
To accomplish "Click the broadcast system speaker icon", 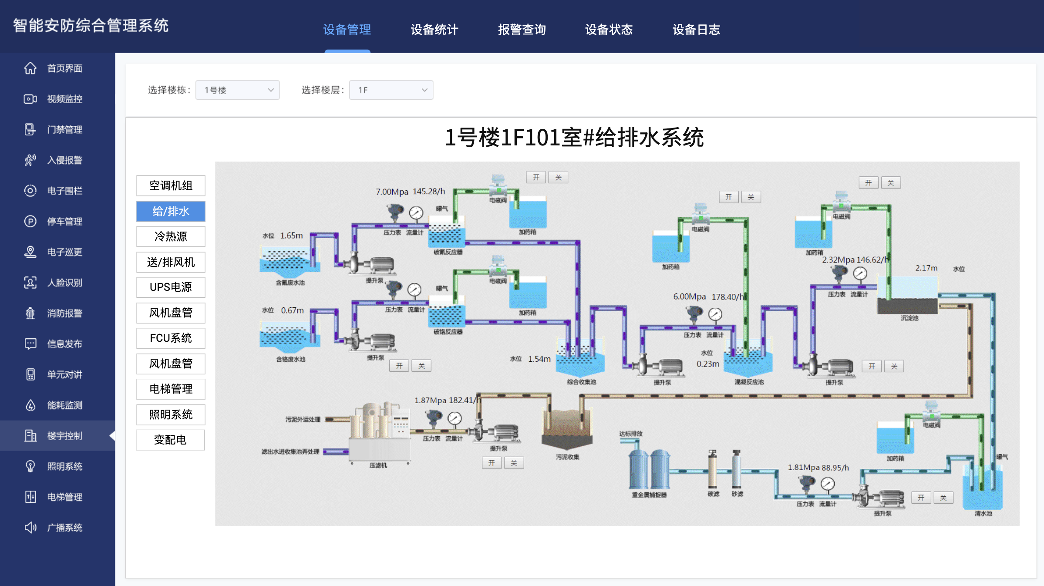I will click(30, 527).
